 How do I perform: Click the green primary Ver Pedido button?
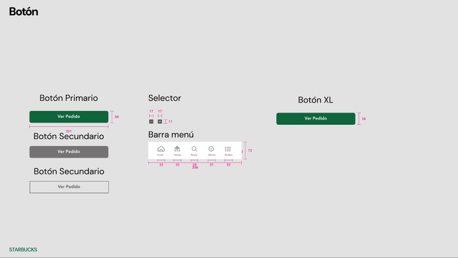tap(69, 117)
